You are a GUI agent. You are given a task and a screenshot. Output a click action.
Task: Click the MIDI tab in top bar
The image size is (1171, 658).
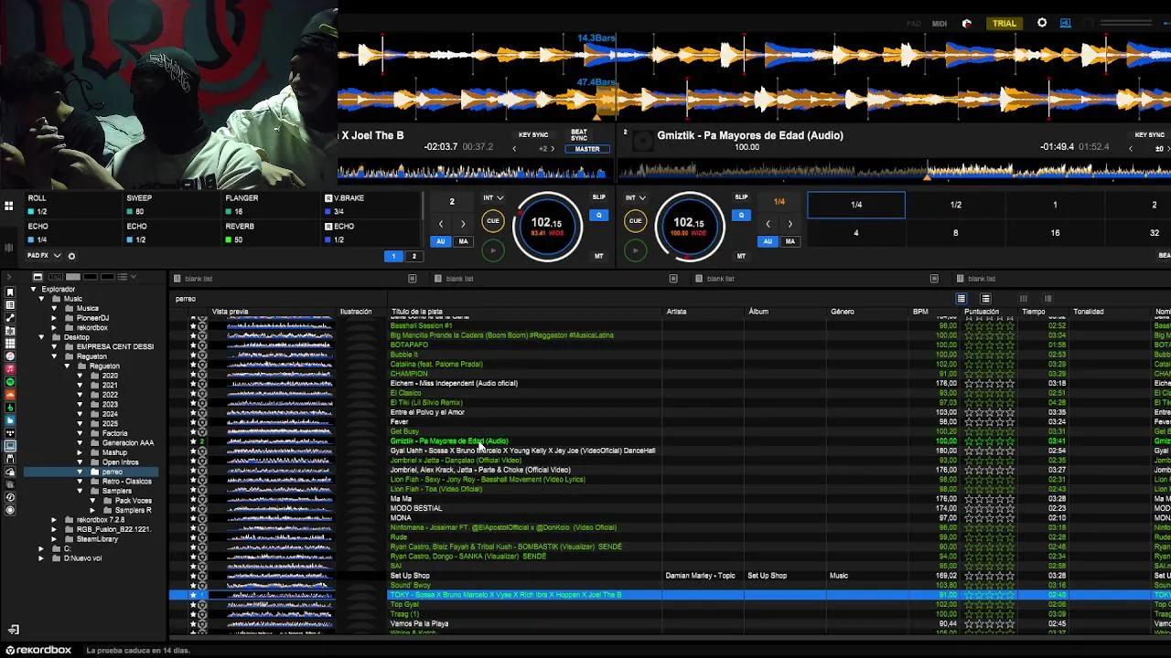(x=940, y=24)
